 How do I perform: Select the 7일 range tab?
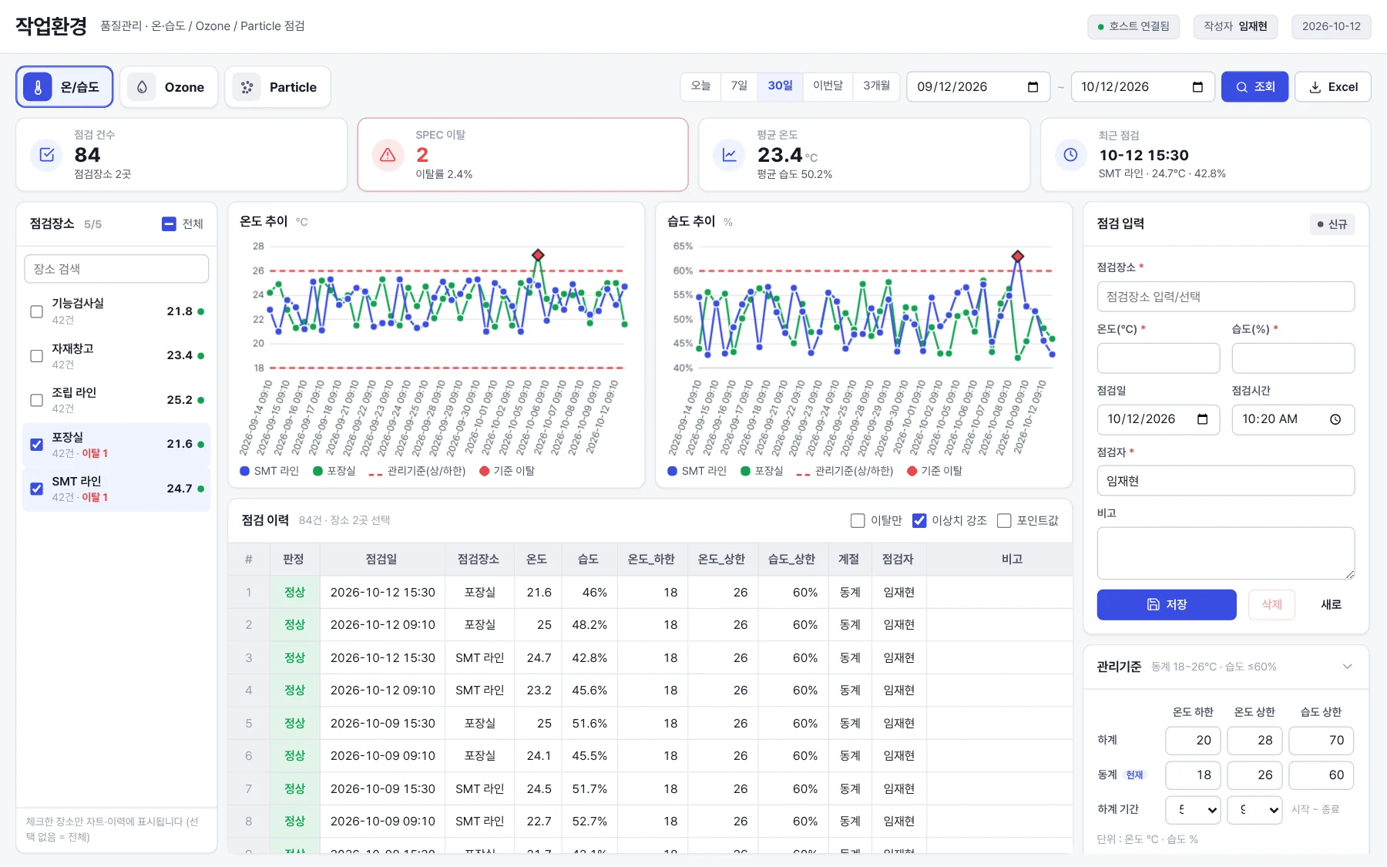tap(739, 86)
